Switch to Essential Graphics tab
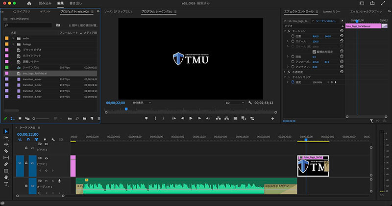392x206 pixels. pyautogui.click(x=366, y=11)
